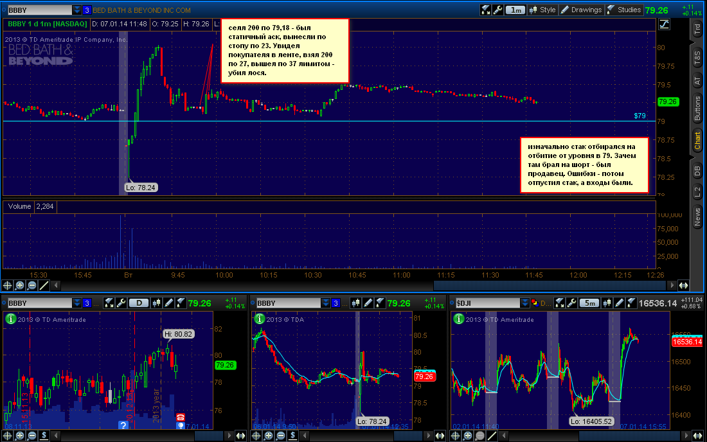Switch to the T&S side tab

pyautogui.click(x=697, y=58)
